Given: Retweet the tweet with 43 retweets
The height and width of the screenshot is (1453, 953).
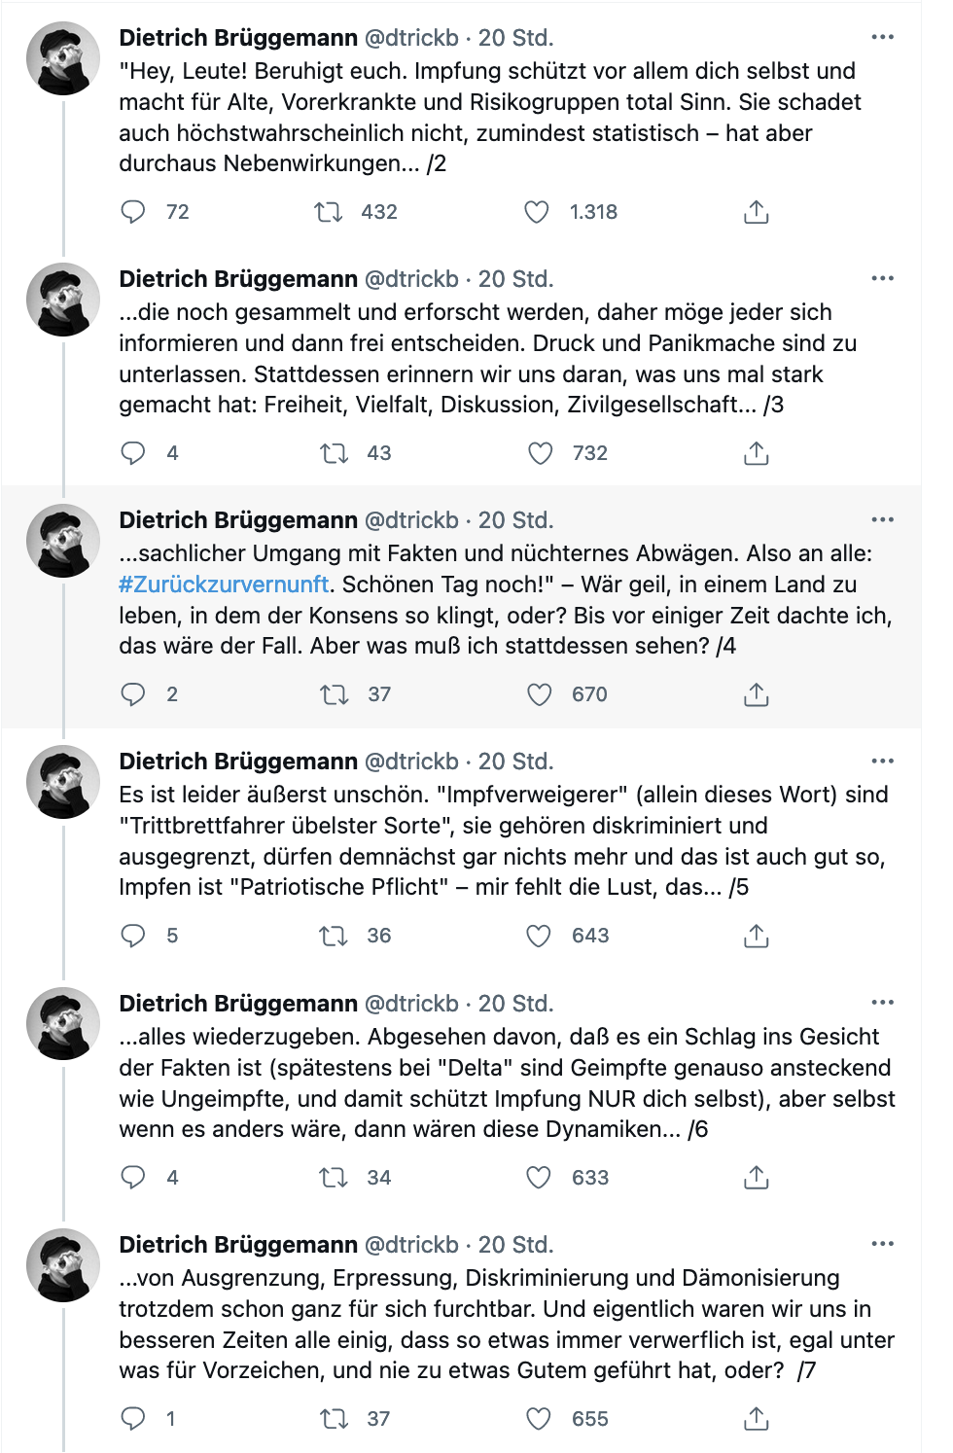Looking at the screenshot, I should [x=334, y=453].
